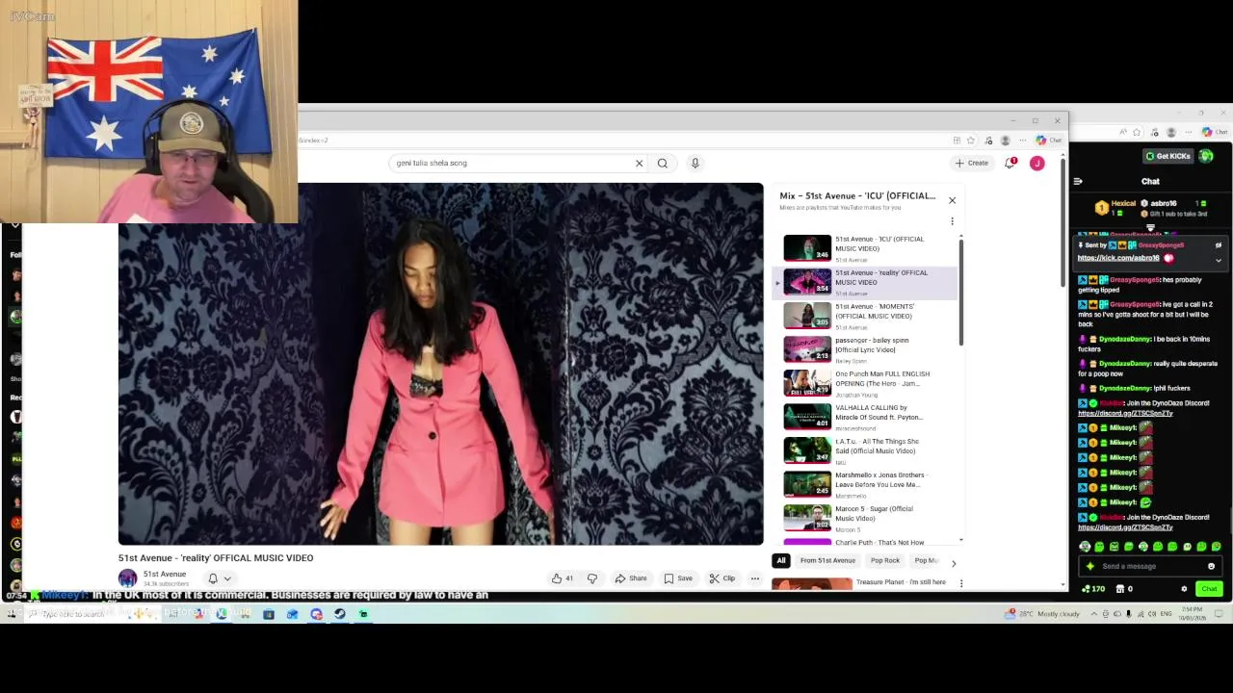This screenshot has height=693, width=1233.
Task: Select 'From 51st Avenue' filter chip
Action: (827, 560)
